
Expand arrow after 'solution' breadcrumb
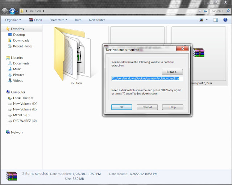[43, 11]
